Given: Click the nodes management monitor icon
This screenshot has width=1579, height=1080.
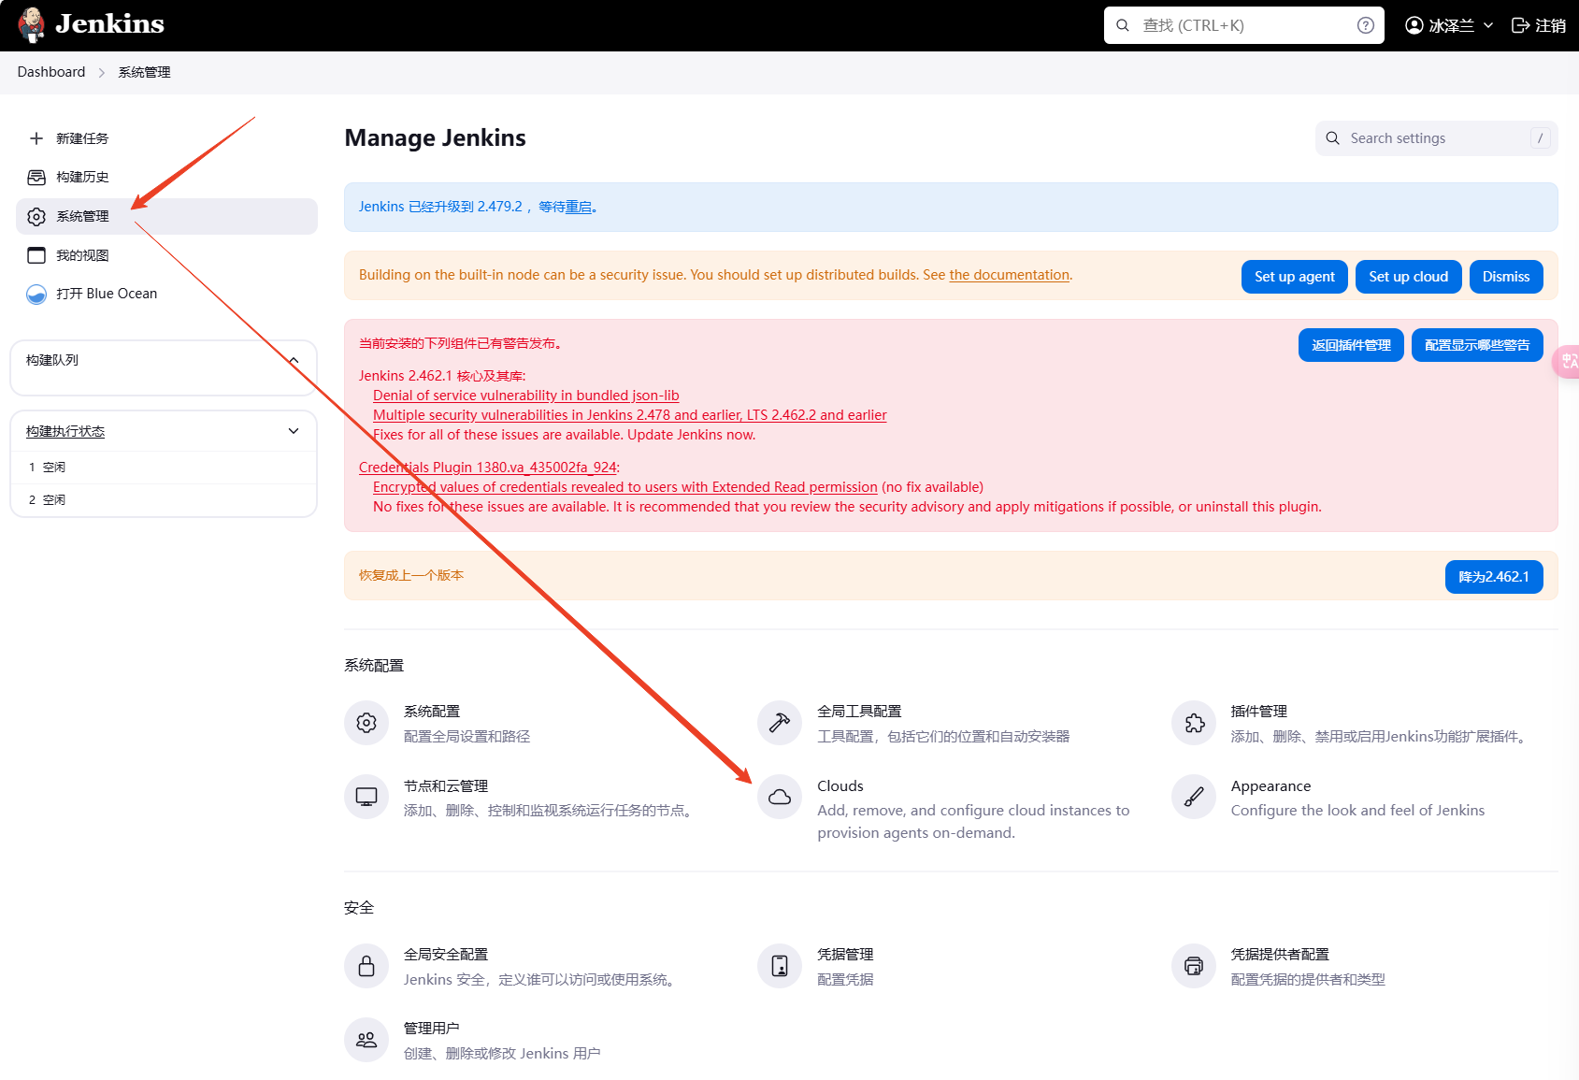Looking at the screenshot, I should pyautogui.click(x=366, y=797).
